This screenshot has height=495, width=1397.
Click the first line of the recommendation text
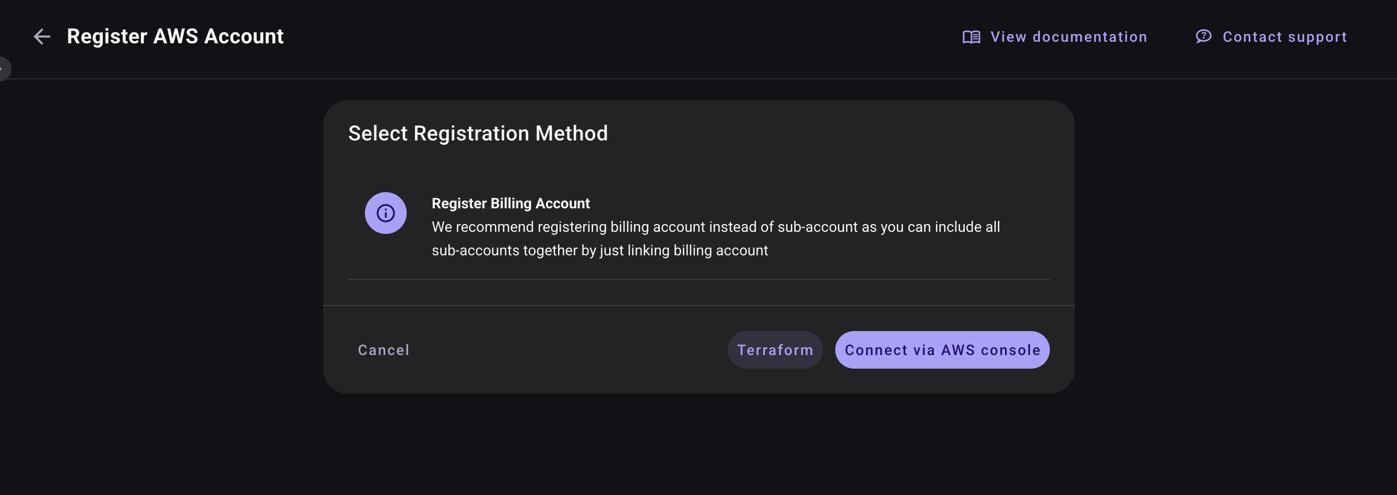click(715, 227)
